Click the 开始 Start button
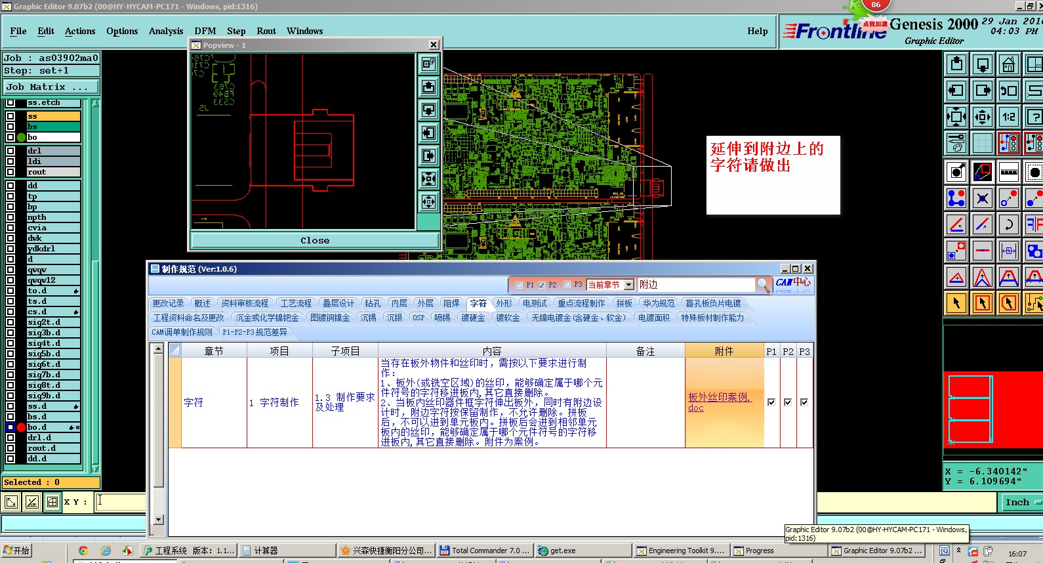 point(16,551)
